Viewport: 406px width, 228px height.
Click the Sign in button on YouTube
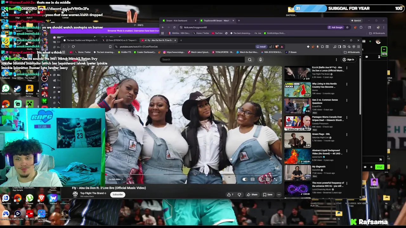click(x=348, y=60)
